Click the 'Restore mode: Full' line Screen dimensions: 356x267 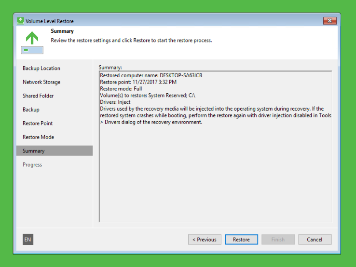pos(121,89)
